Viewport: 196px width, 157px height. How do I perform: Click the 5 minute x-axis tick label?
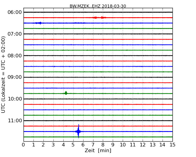click(x=73, y=145)
